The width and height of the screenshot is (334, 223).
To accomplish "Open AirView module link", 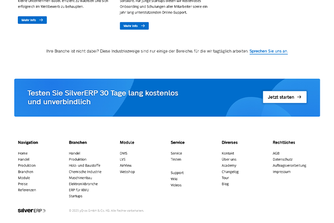I will [x=126, y=166].
